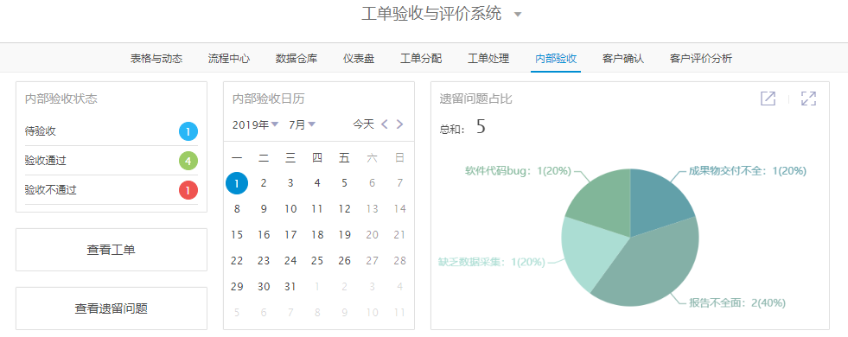This screenshot has height=337, width=848.
Task: Jump to 今天 in the calendar
Action: point(363,124)
